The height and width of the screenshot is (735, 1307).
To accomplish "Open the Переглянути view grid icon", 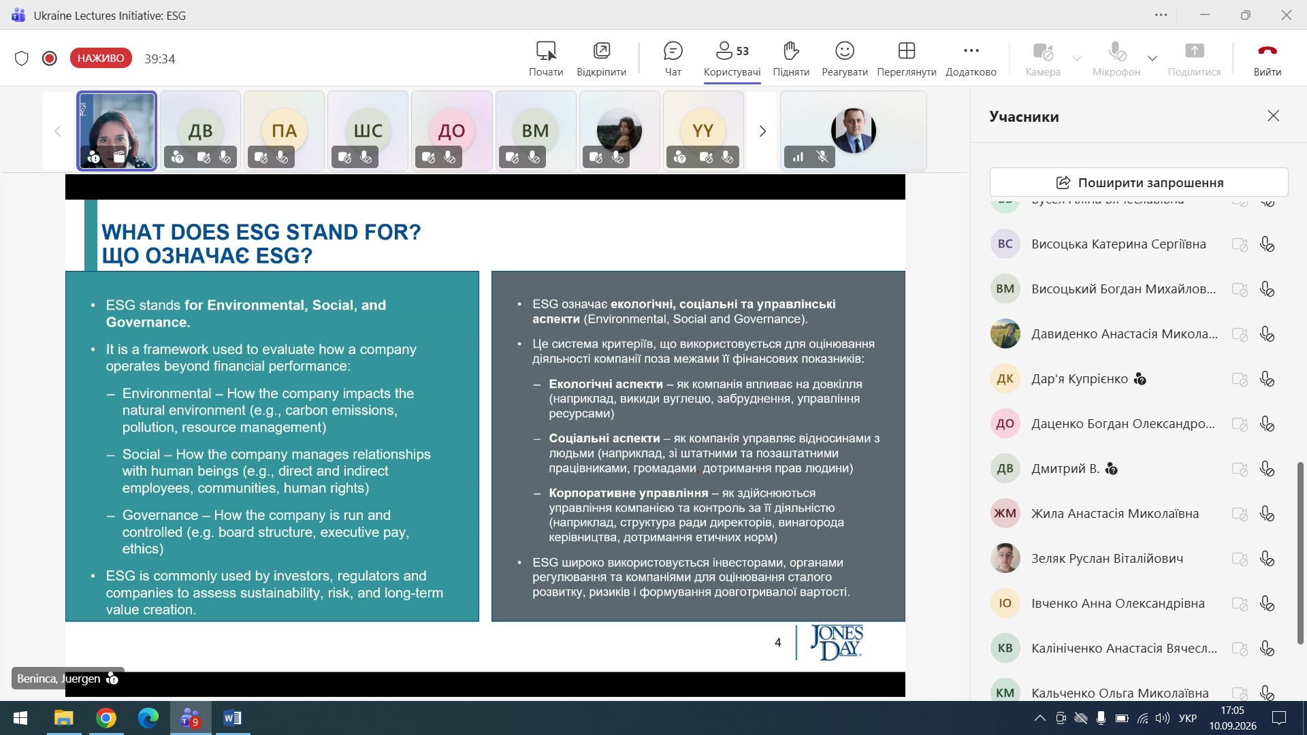I will point(906,59).
